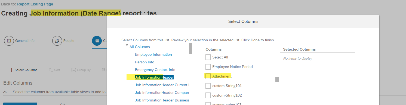The image size is (406, 105).
Task: Collapse the Edit Columns section chevron
Action: click(x=5, y=92)
